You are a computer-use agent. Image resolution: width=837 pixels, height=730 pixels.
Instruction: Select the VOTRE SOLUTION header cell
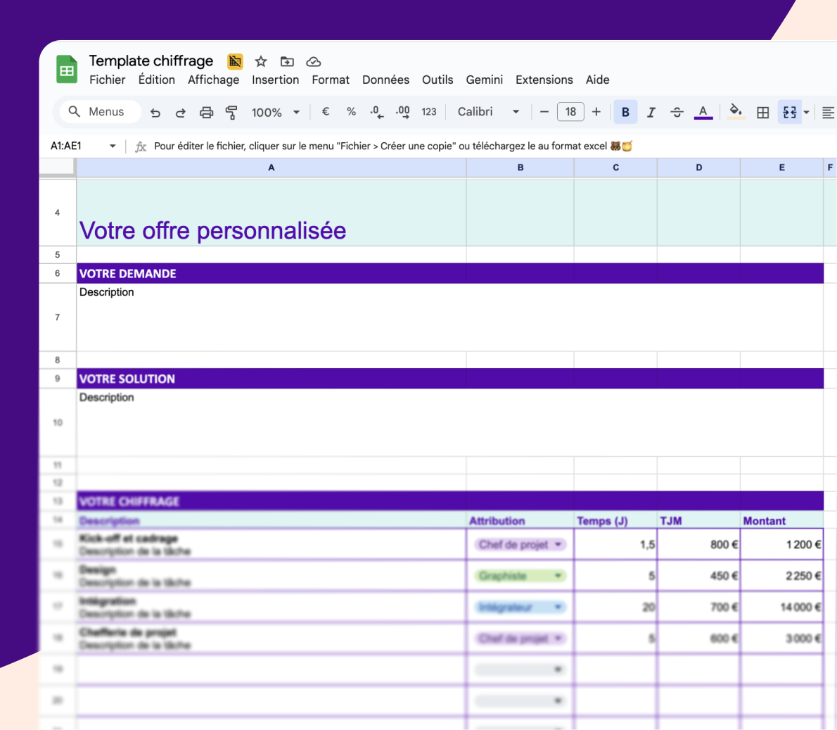pos(271,379)
